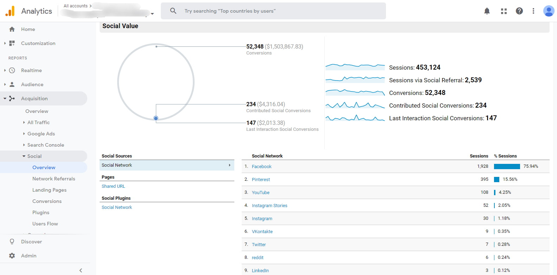Click the Home house icon
The width and height of the screenshot is (557, 275).
coord(12,29)
